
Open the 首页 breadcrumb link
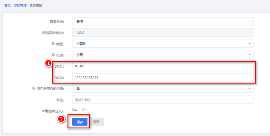point(7,6)
